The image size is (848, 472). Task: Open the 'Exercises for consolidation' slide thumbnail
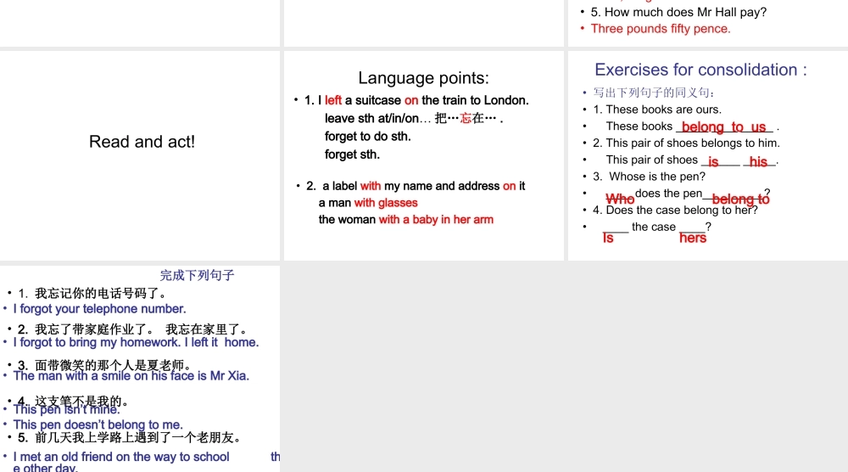tap(708, 155)
